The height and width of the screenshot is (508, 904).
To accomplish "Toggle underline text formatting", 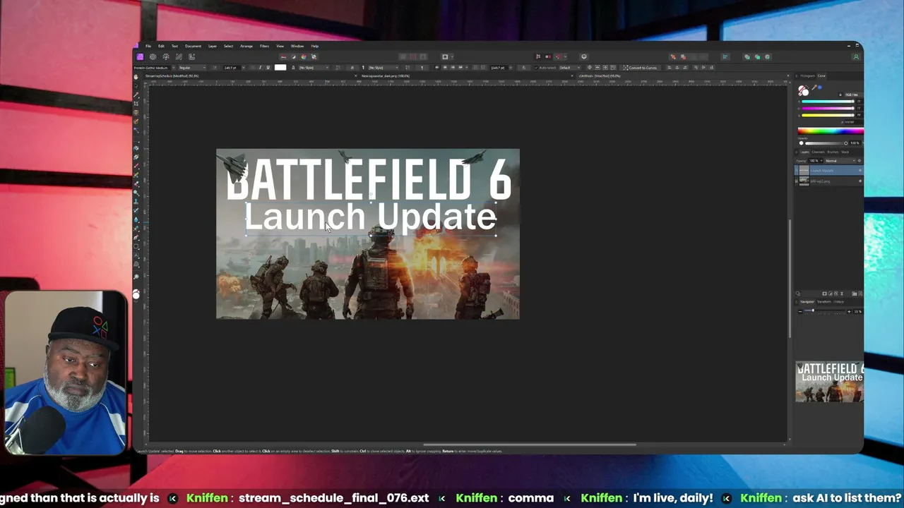I will 268,68.
